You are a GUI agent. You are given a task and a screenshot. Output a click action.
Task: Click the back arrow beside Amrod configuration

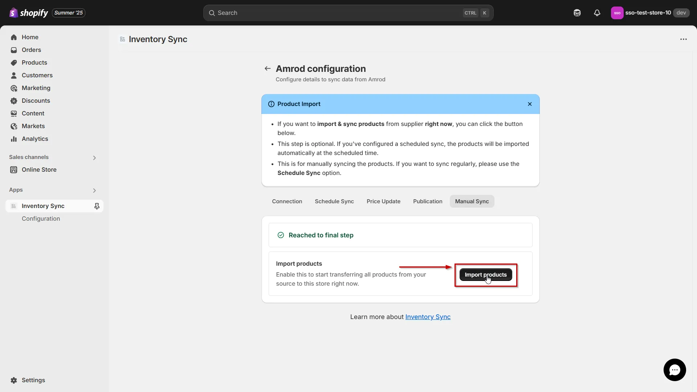(268, 68)
